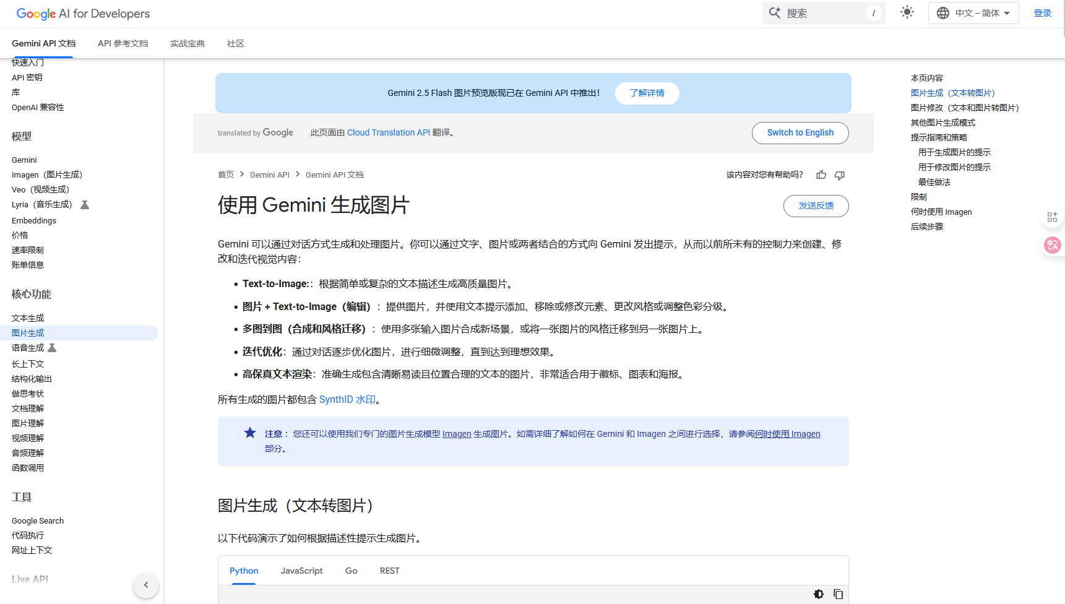Jump to 图片修改（文本和图片转图片）in contents

point(965,108)
